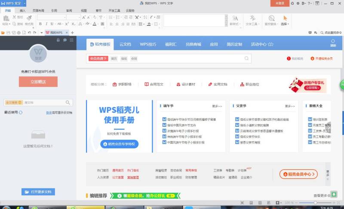Open the 页面布局 (Page Layout) ribbon tab
The image size is (344, 209).
click(38, 10)
